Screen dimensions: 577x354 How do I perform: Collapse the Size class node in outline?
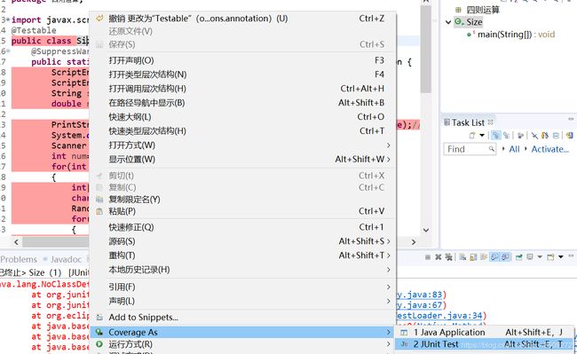click(x=447, y=22)
